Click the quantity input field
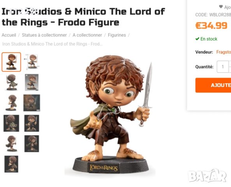 pos(222,67)
